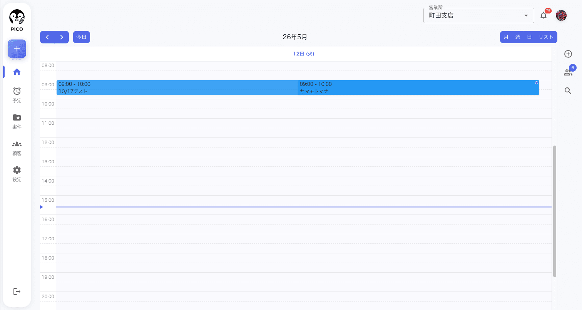Click the blue plus create button
This screenshot has width=582, height=310.
tap(17, 49)
